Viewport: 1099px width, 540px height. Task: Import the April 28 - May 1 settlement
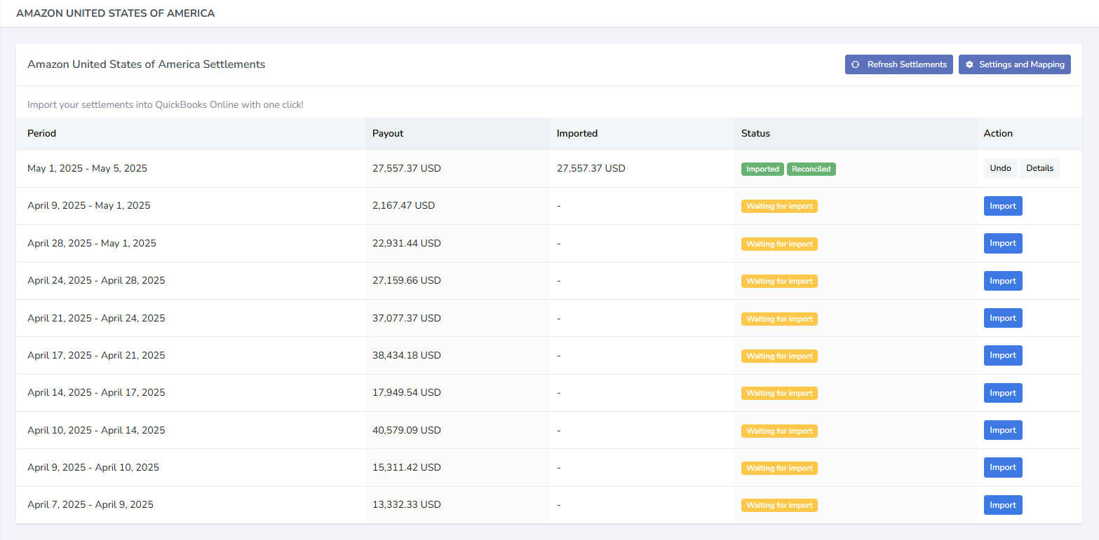click(1003, 243)
